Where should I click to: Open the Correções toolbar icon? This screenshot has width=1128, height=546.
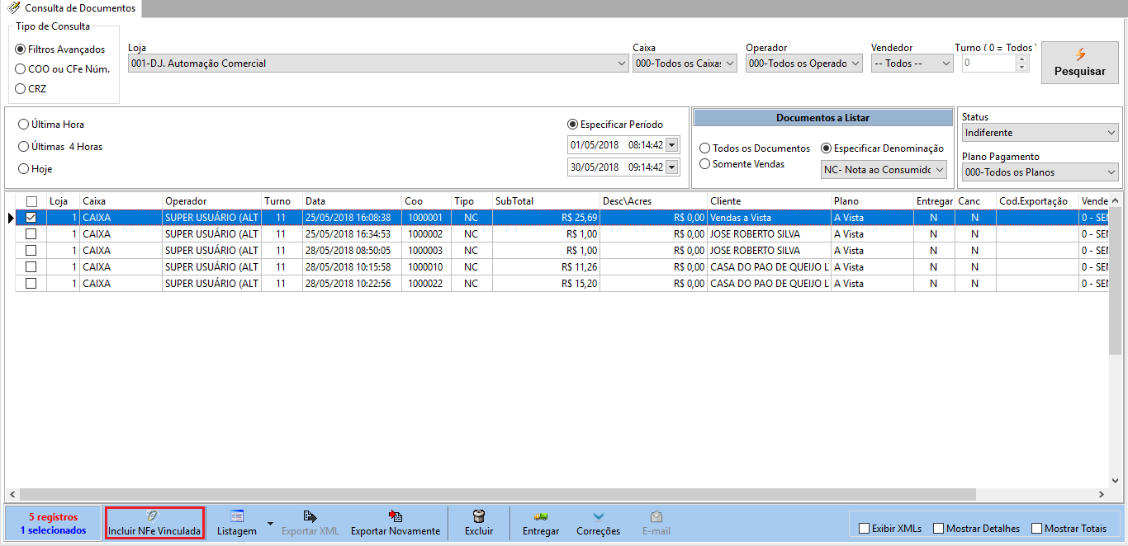(x=598, y=516)
